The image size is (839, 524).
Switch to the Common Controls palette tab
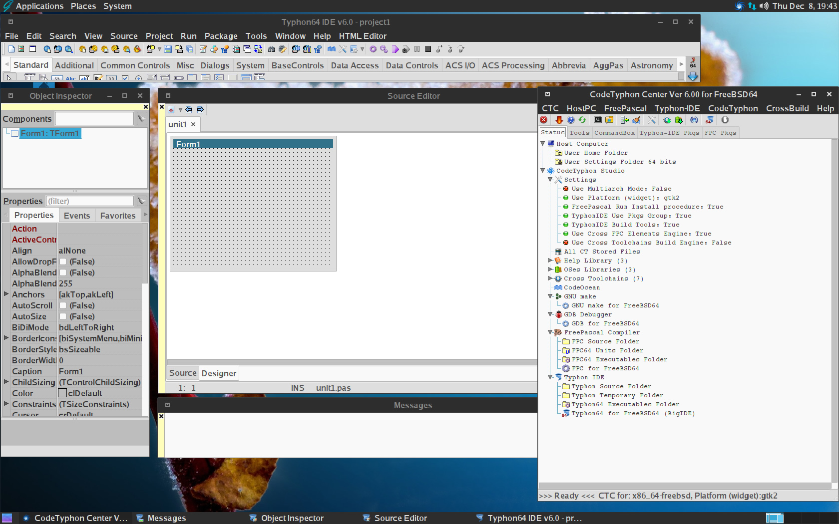[135, 65]
